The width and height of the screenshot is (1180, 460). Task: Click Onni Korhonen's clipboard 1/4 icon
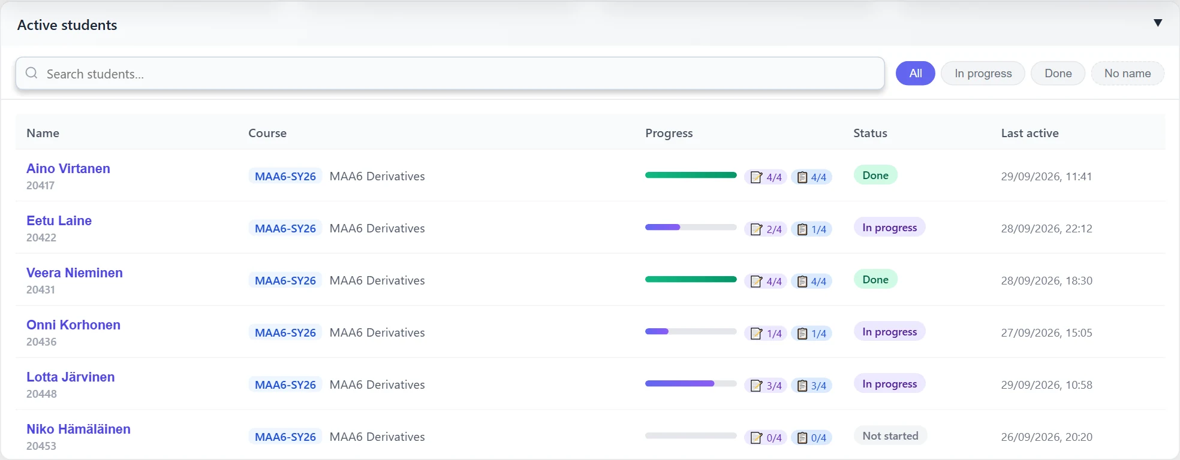pos(802,334)
